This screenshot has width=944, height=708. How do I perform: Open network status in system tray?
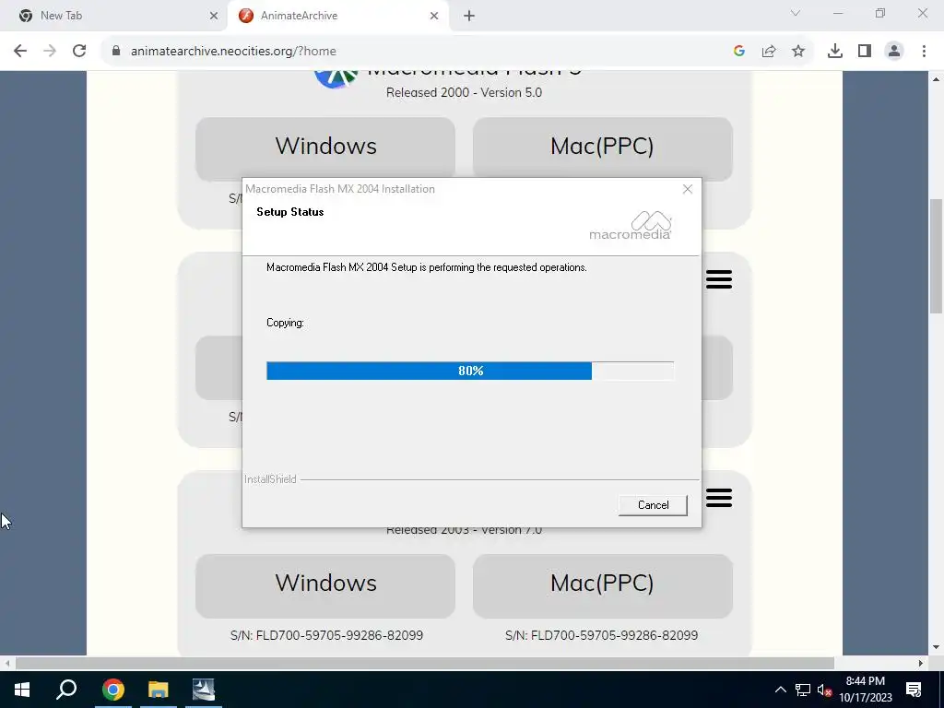803,690
